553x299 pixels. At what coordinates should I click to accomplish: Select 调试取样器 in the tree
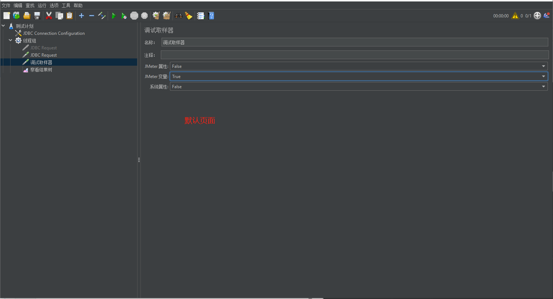point(41,62)
